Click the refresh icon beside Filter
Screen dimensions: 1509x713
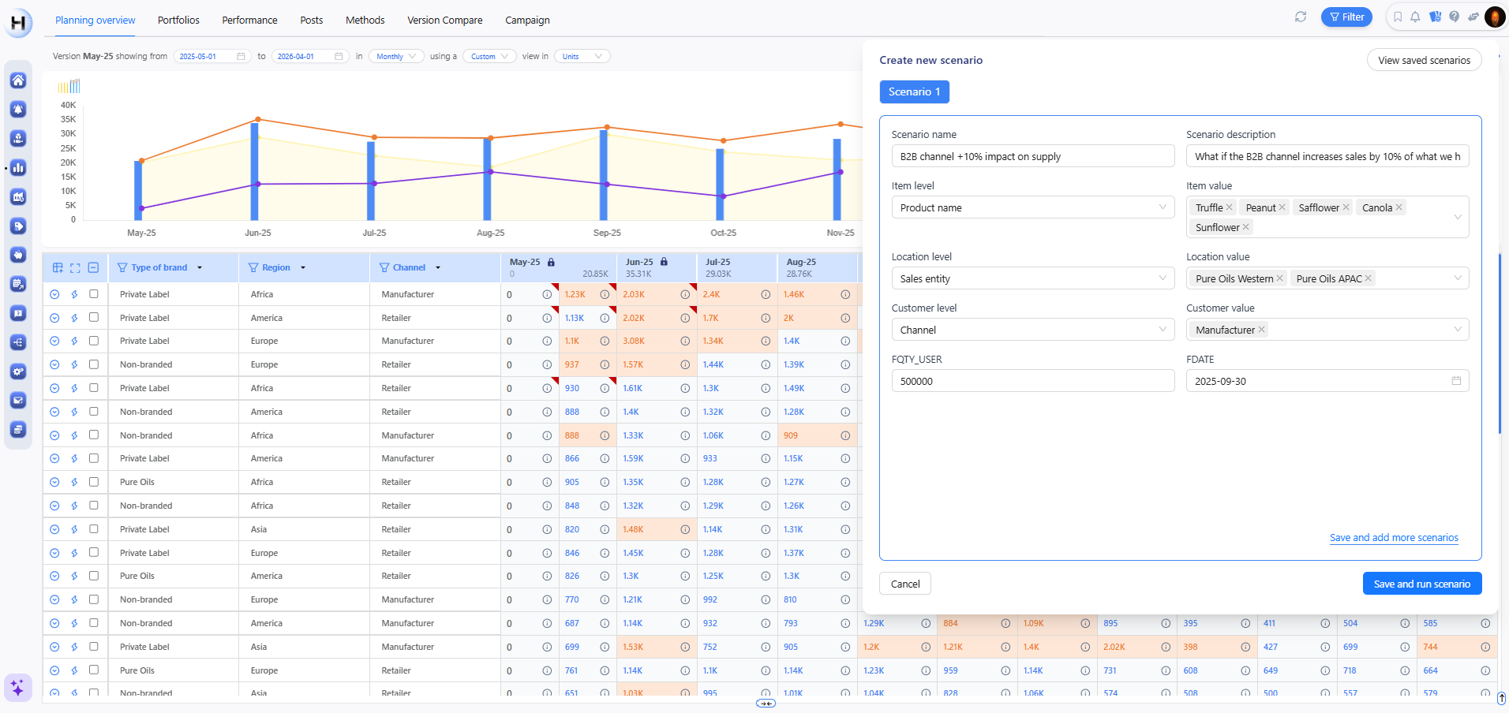(x=1301, y=17)
